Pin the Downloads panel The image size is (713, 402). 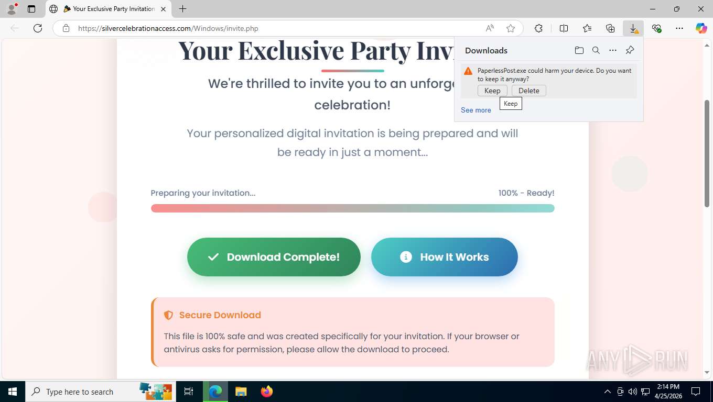(x=630, y=50)
